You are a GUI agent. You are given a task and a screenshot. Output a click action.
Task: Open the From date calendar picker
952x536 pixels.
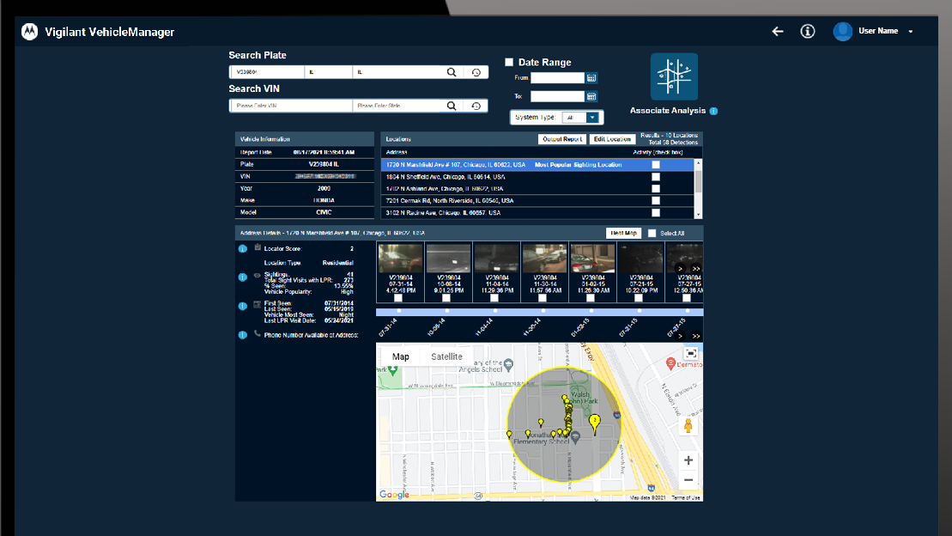[591, 78]
